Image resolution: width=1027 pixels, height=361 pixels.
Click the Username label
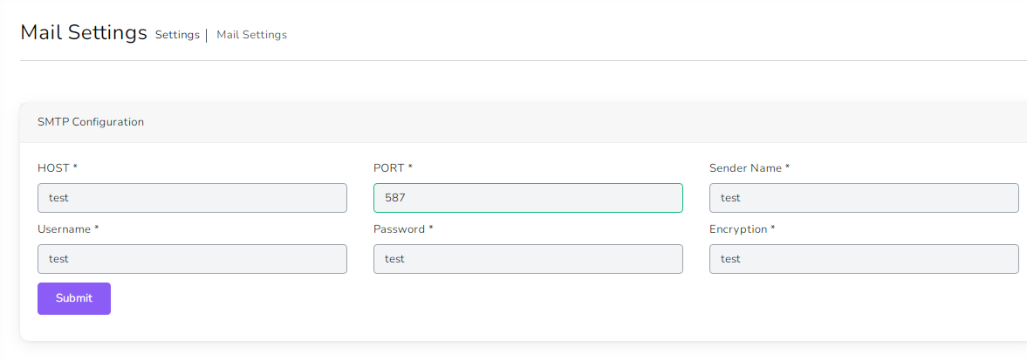point(64,228)
